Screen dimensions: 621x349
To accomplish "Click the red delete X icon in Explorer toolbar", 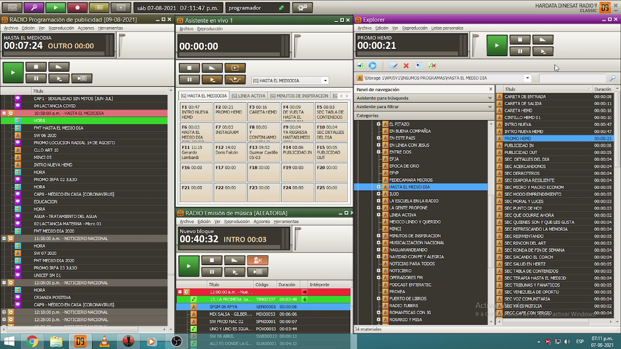I will click(x=406, y=65).
